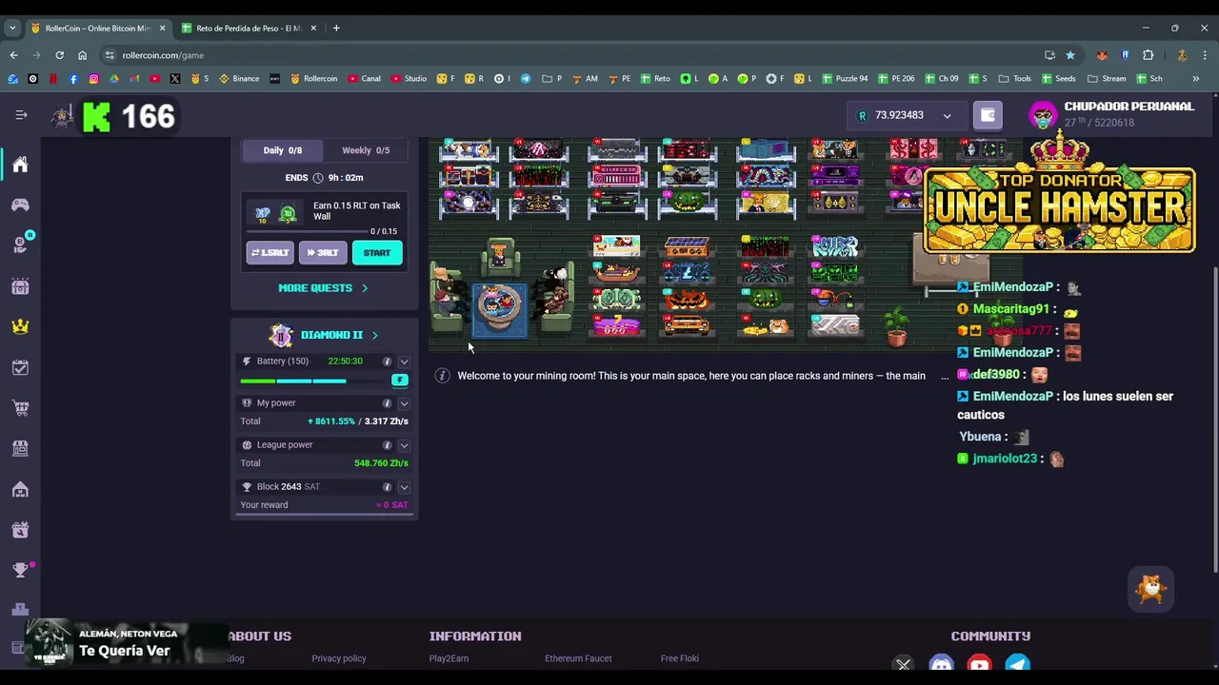Open the Games gamepad icon in sidebar
The image size is (1219, 685).
point(20,205)
